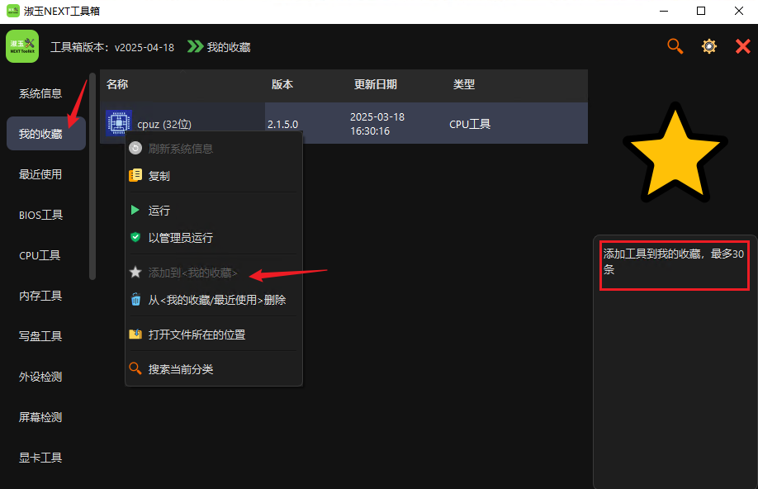Select 复制 from the context menu
The image size is (758, 489).
(x=159, y=176)
